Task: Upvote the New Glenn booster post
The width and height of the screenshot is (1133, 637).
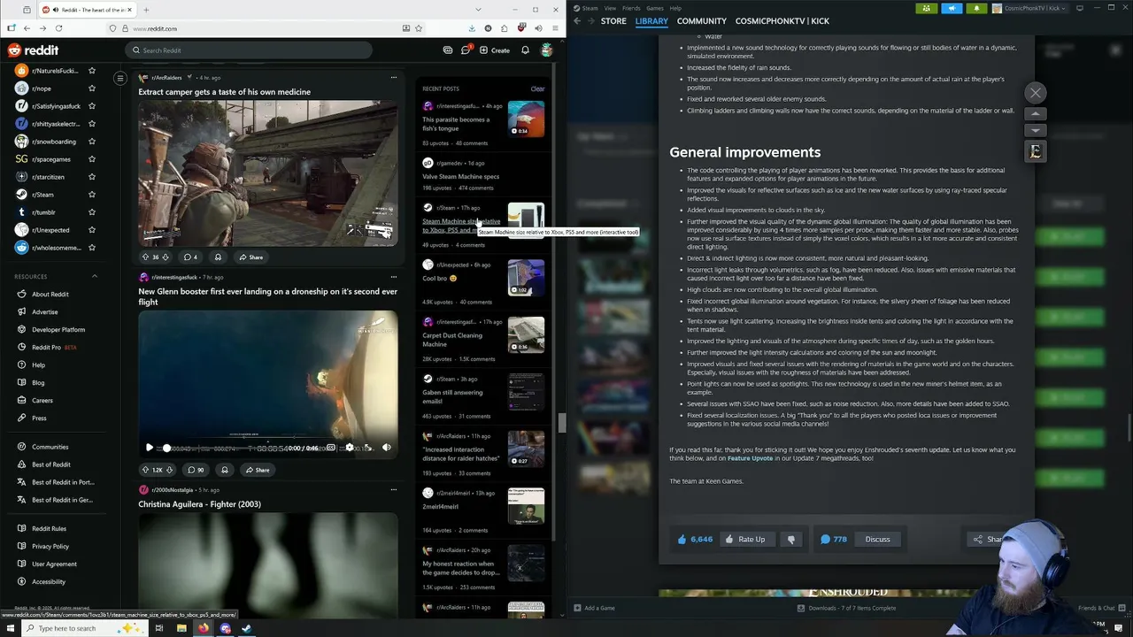Action: pos(147,470)
